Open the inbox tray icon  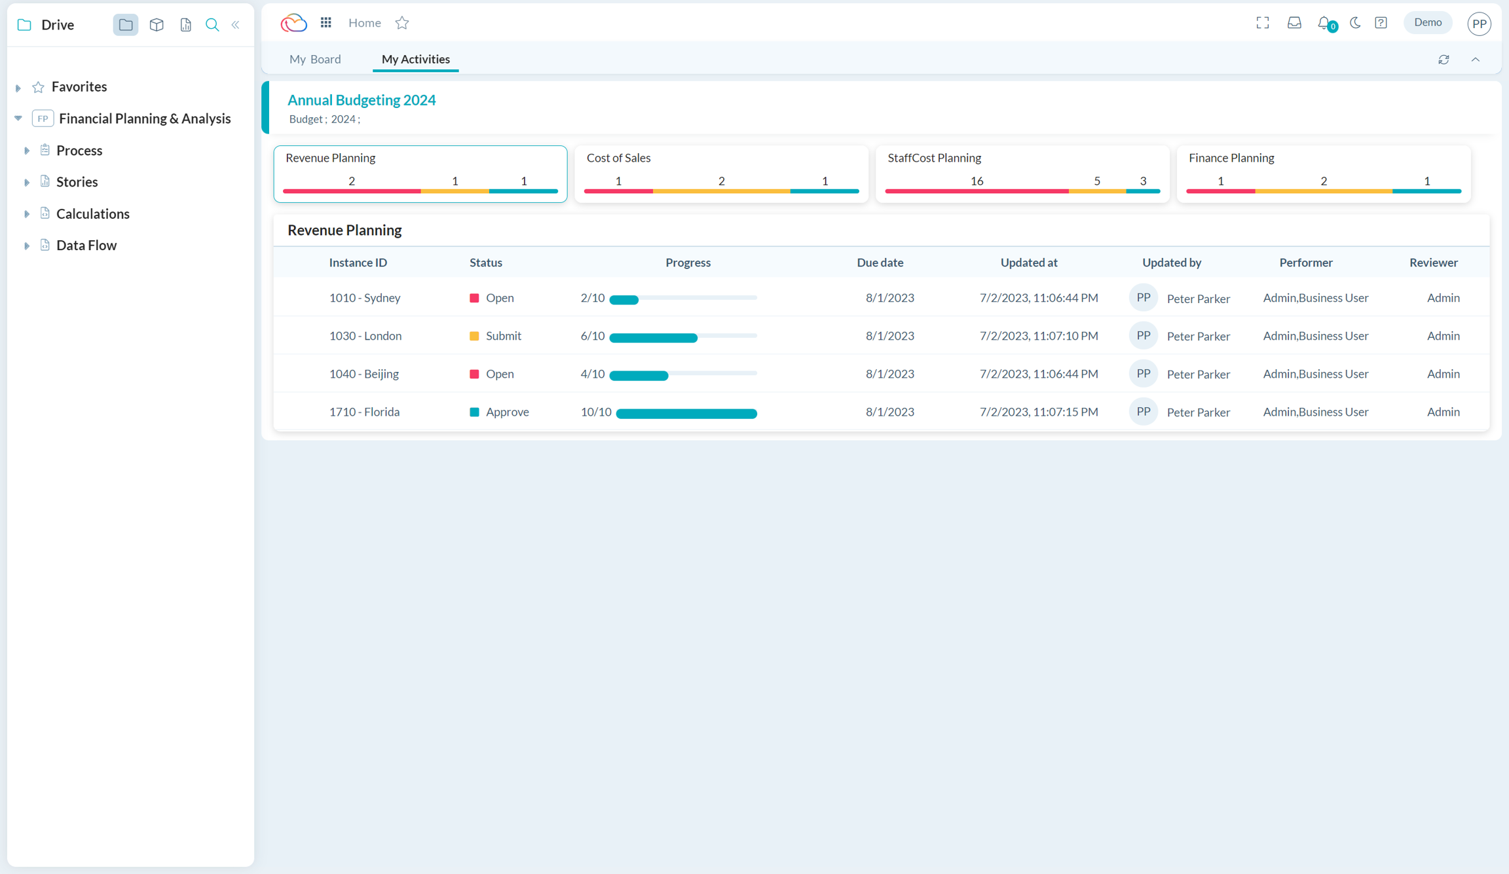tap(1294, 23)
